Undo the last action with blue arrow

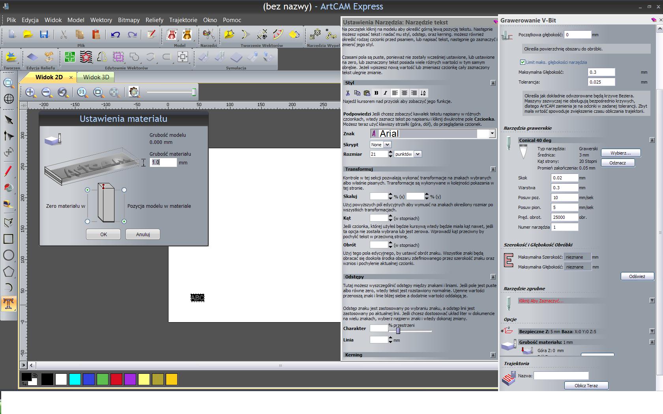coord(115,35)
